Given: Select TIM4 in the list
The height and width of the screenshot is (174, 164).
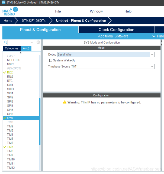Looking at the screenshot, I should tap(10, 135).
